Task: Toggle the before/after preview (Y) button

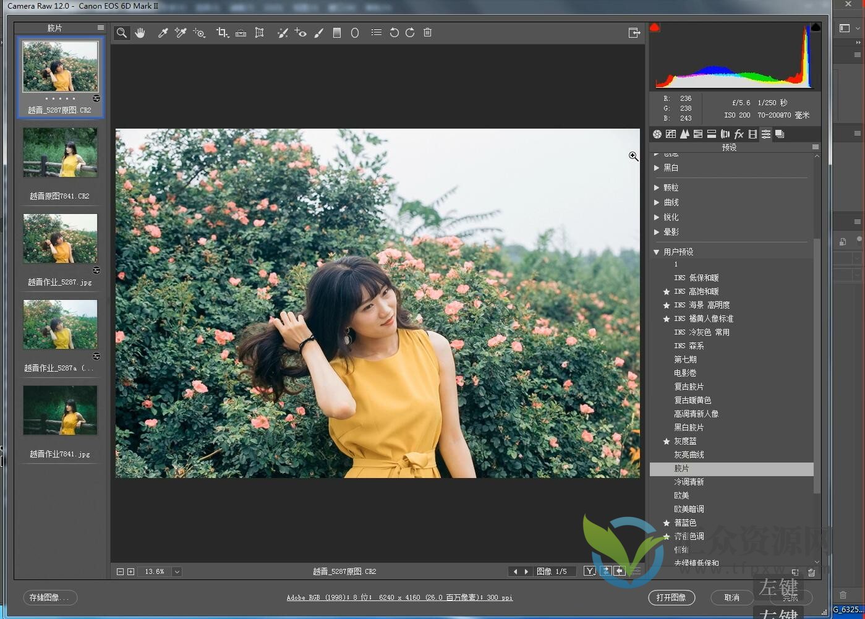Action: pyautogui.click(x=589, y=571)
